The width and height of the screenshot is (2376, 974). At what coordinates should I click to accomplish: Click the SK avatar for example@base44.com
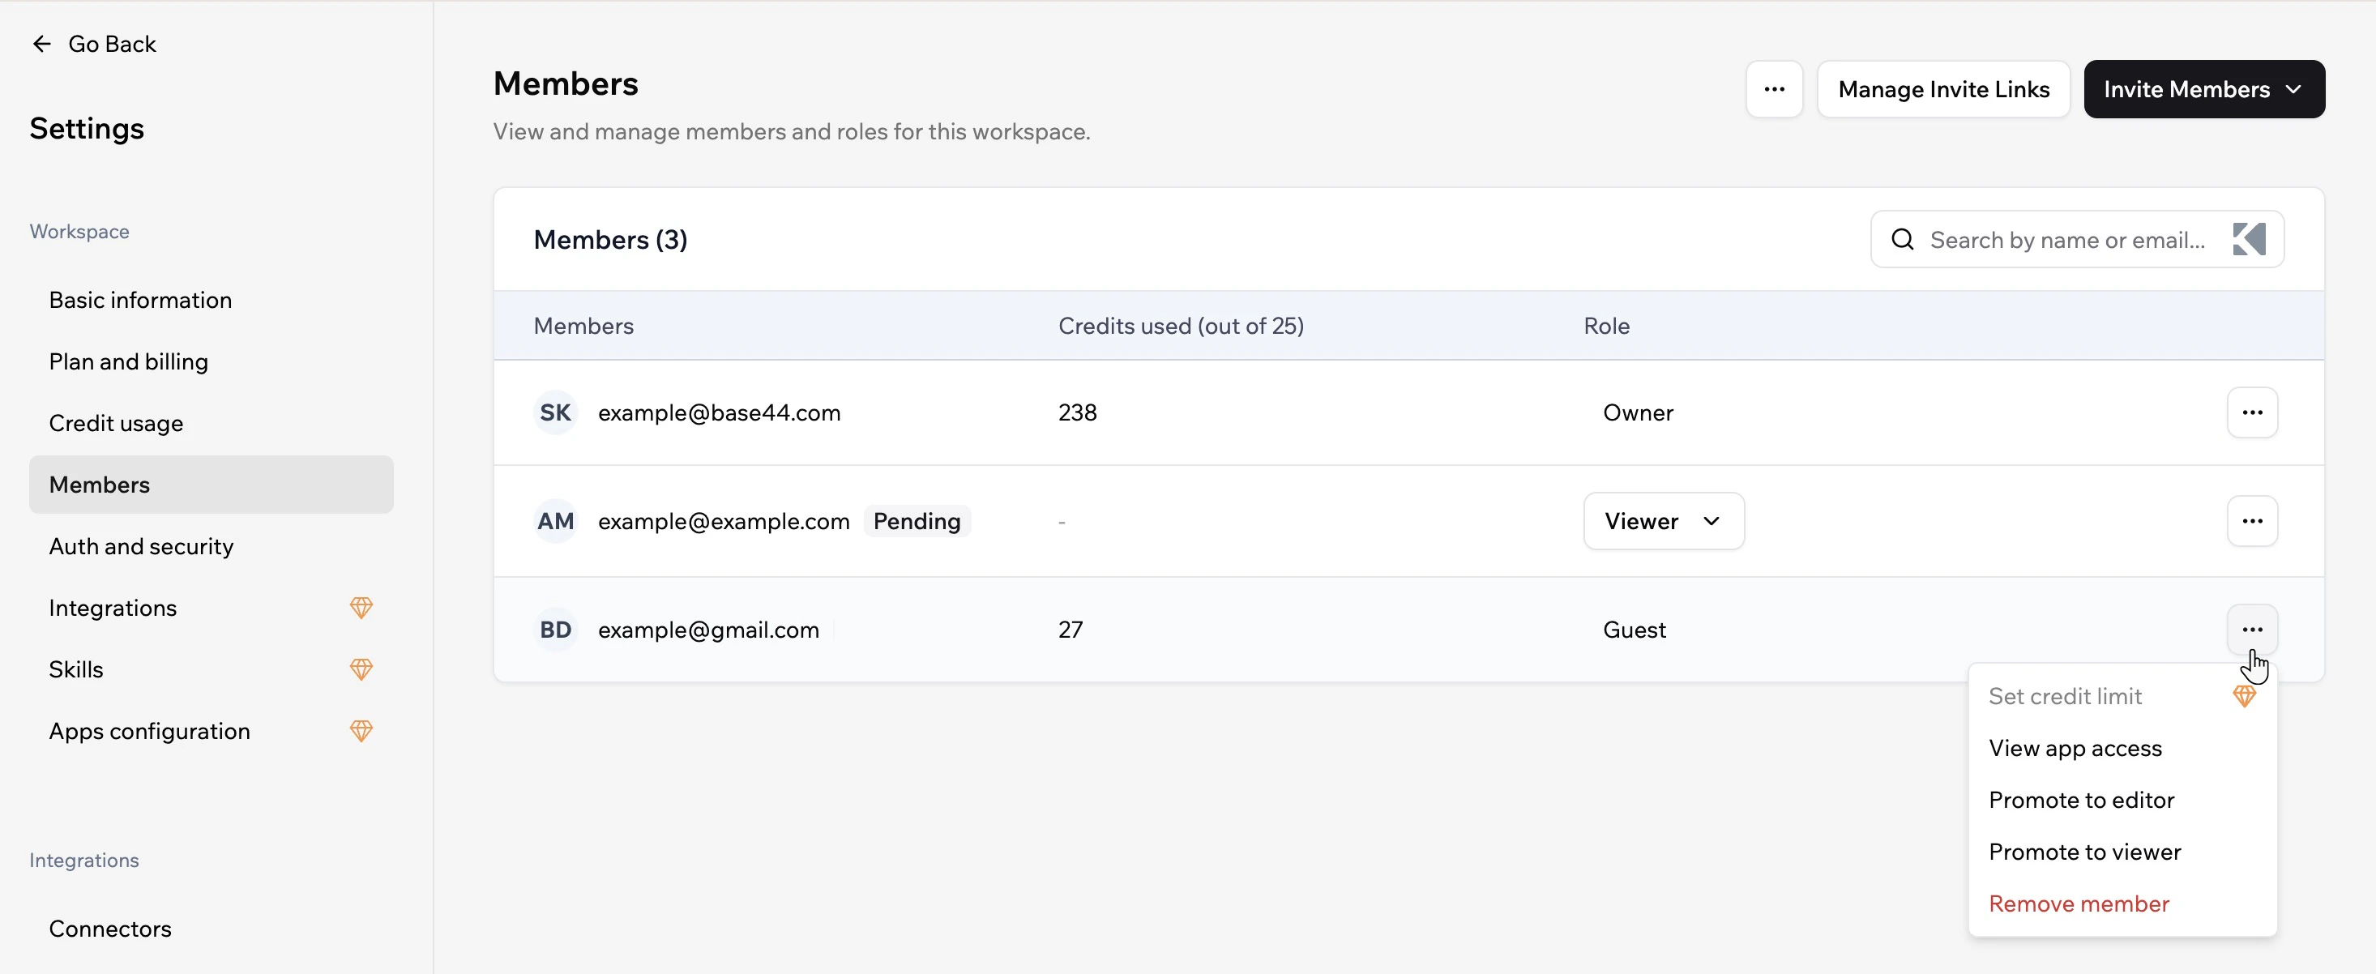(555, 412)
